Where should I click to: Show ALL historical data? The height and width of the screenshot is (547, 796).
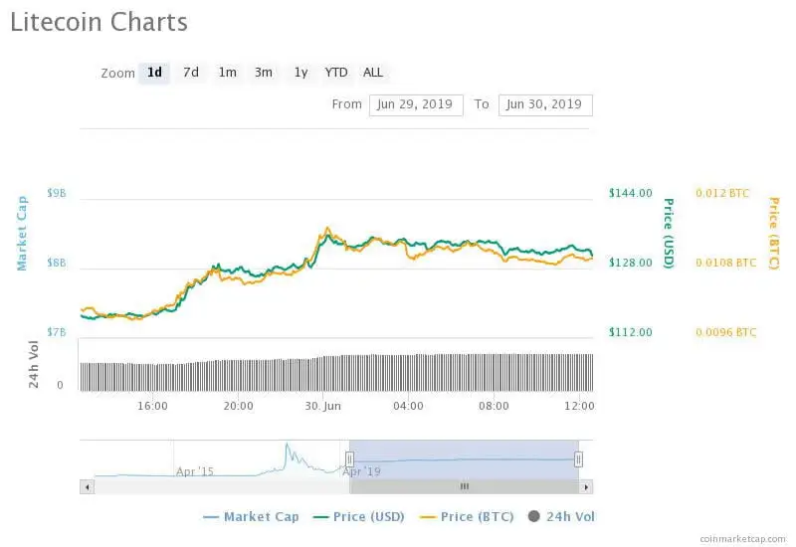pos(373,73)
